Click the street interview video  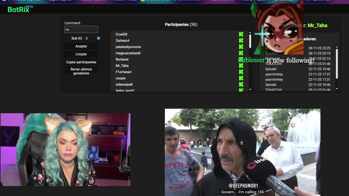(243, 152)
